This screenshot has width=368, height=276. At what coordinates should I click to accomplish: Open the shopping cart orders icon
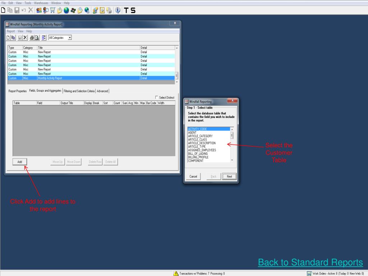pyautogui.click(x=52, y=10)
